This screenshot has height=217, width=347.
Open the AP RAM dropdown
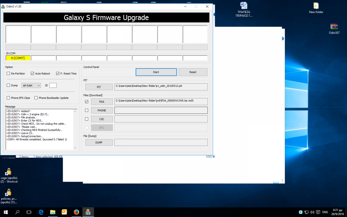point(32,85)
